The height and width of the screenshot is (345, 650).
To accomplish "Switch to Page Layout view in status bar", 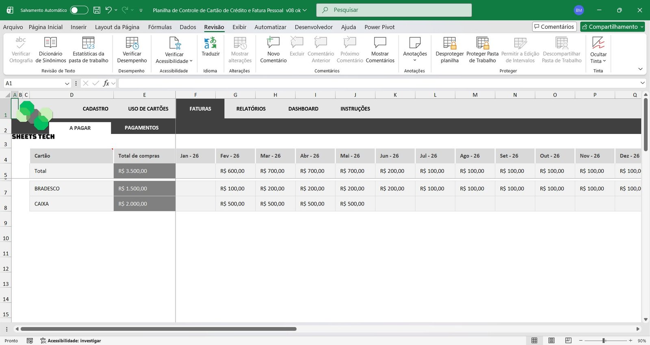I will pos(551,341).
